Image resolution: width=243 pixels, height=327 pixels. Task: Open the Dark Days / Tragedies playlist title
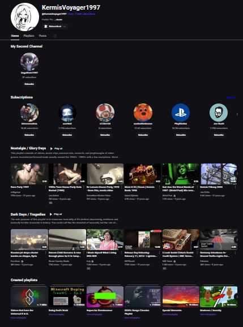[x=28, y=214]
